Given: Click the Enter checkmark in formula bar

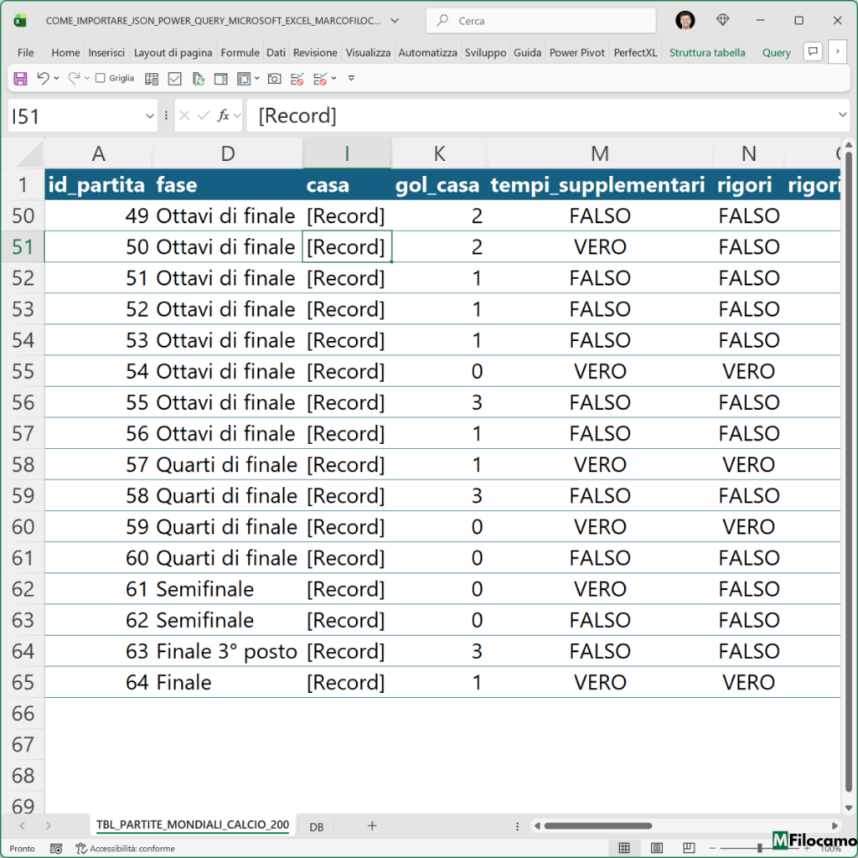Looking at the screenshot, I should click(x=204, y=116).
